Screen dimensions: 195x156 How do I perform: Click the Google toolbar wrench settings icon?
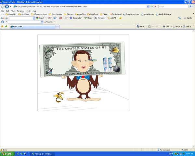pyautogui.click(x=179, y=18)
